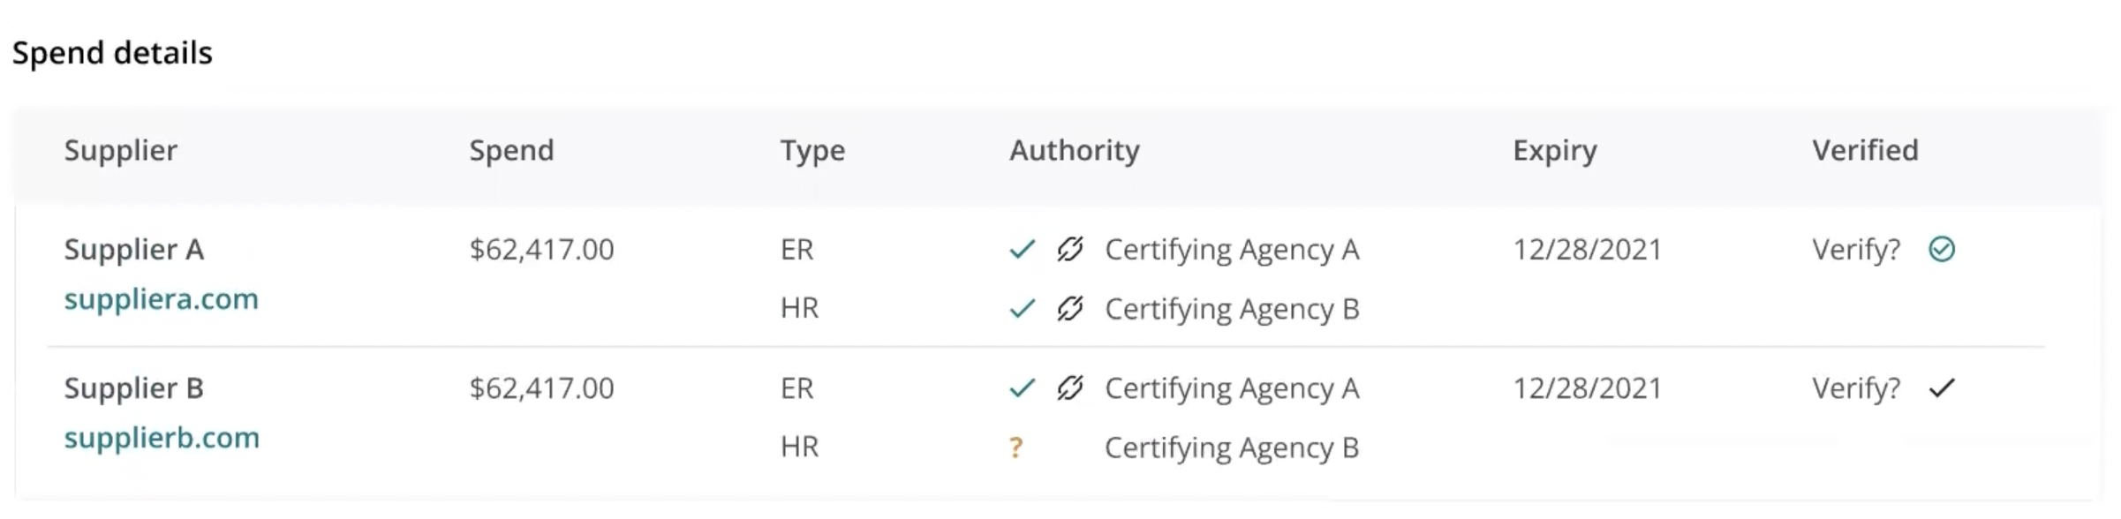The image size is (2121, 519).
Task: Click the Type column header
Action: (x=812, y=151)
